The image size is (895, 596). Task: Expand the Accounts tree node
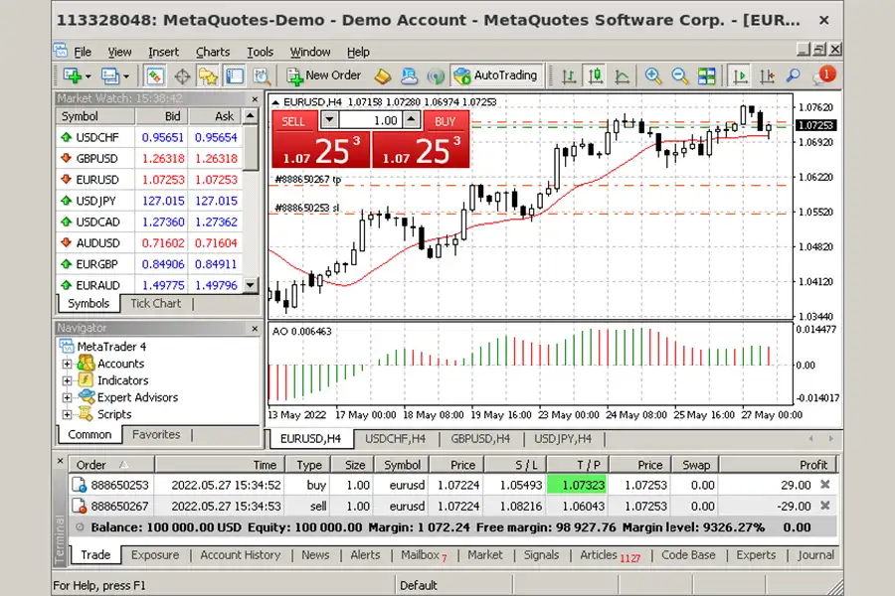[67, 364]
